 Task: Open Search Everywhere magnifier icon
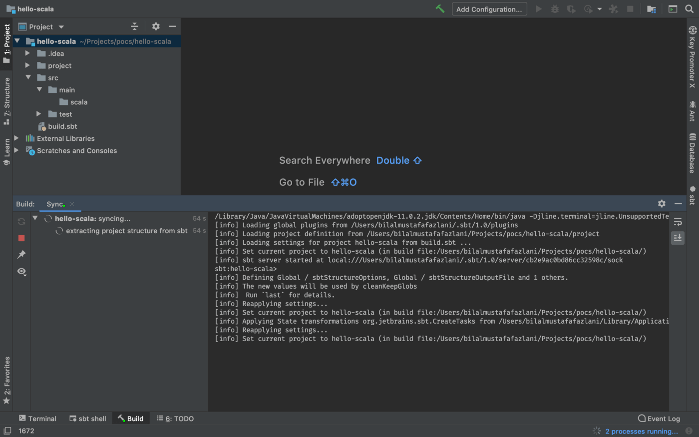point(689,9)
